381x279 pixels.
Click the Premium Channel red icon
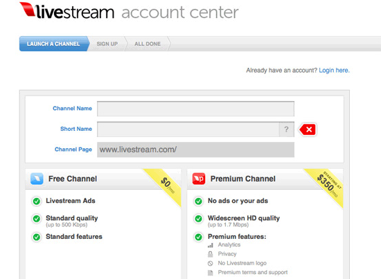tap(199, 179)
